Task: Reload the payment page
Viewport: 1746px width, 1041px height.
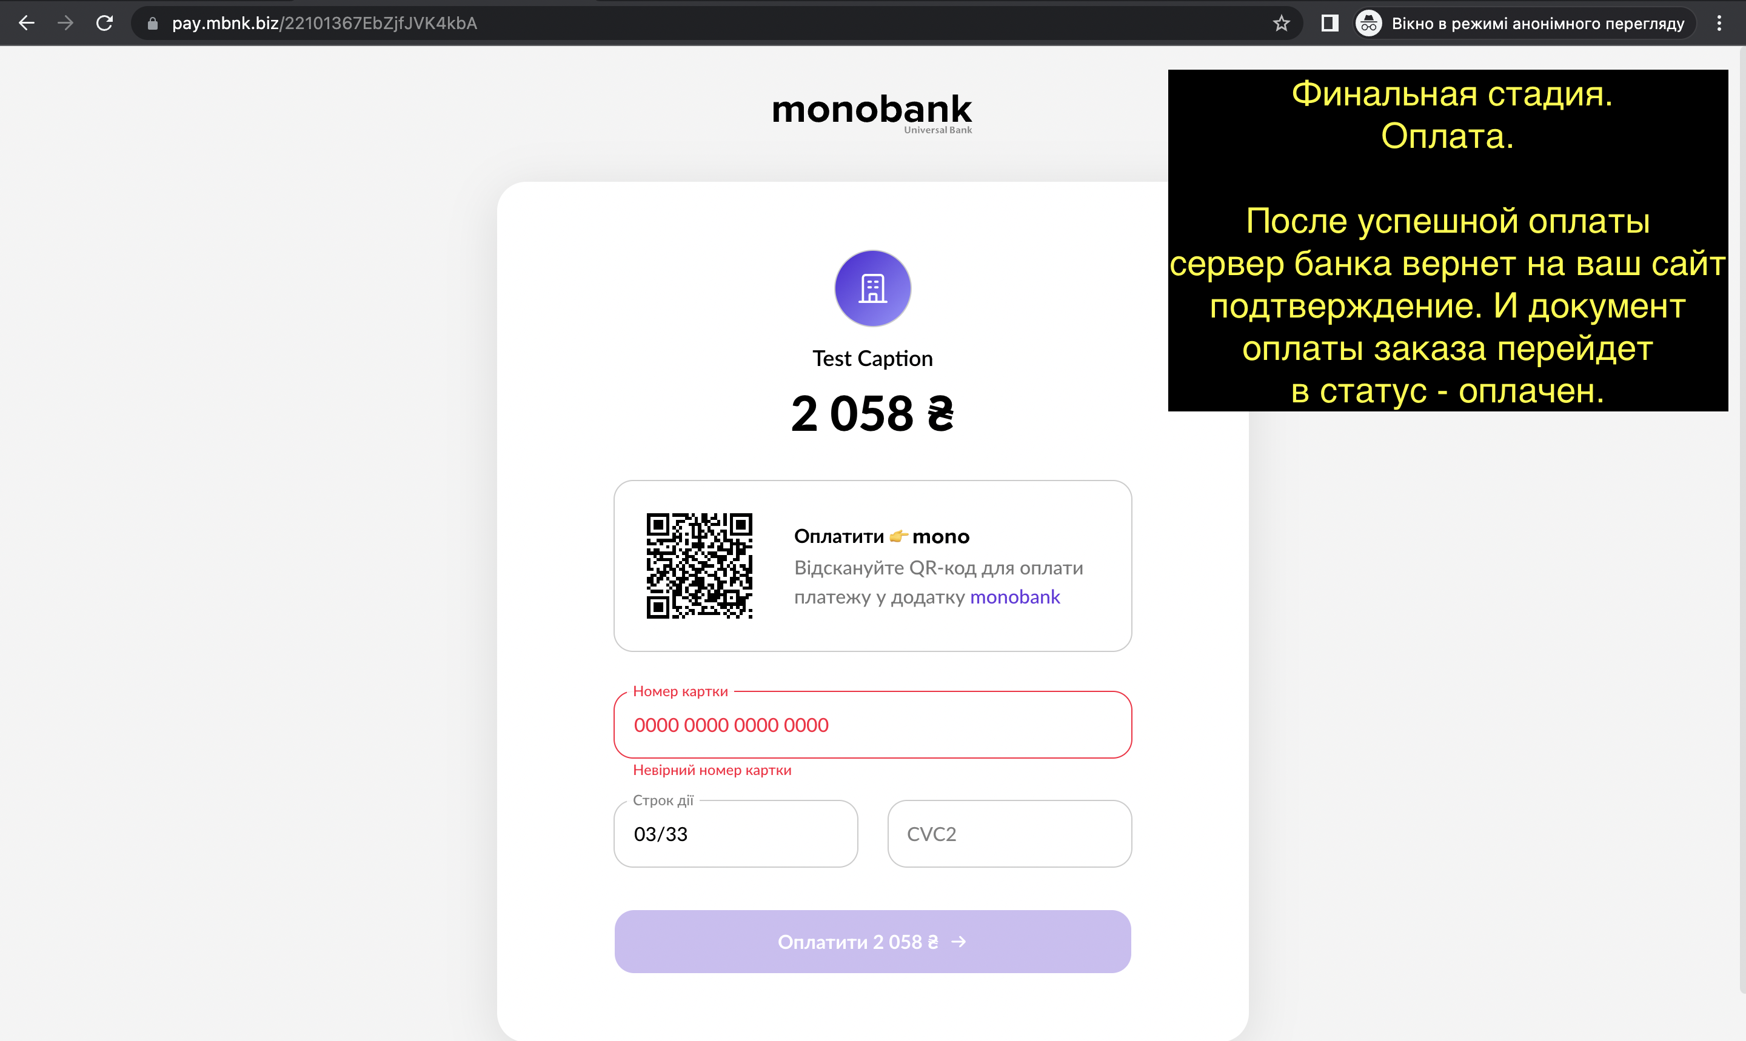Action: pos(104,23)
